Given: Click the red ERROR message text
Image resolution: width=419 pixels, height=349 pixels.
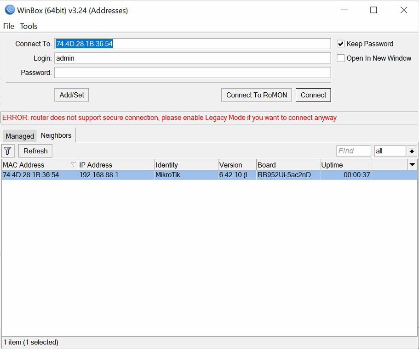Looking at the screenshot, I should pyautogui.click(x=169, y=118).
